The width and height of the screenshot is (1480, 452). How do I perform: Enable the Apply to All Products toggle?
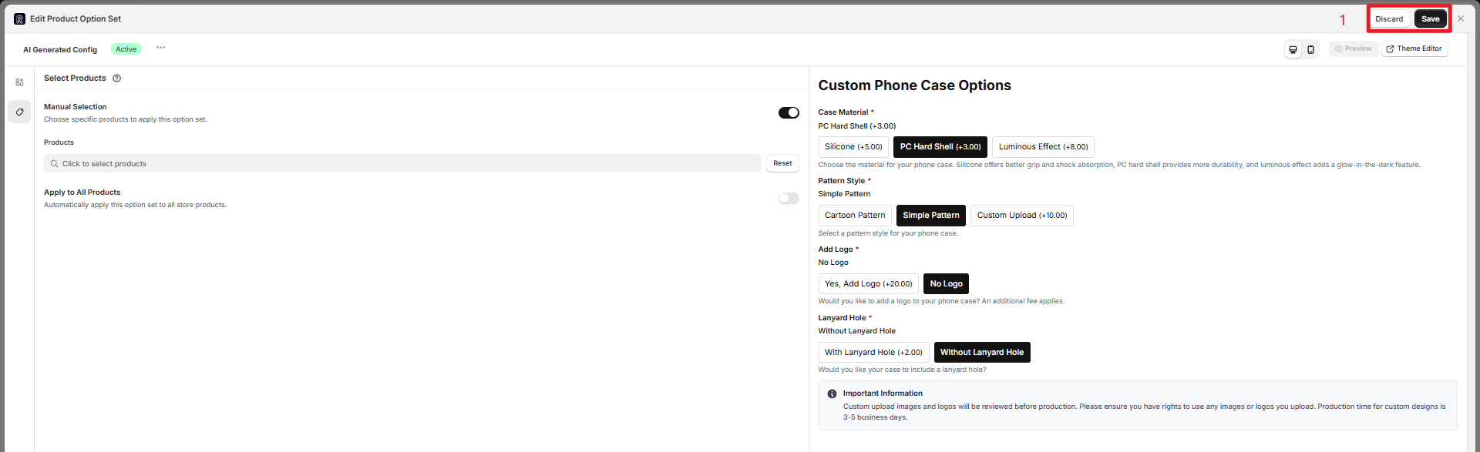tap(789, 199)
